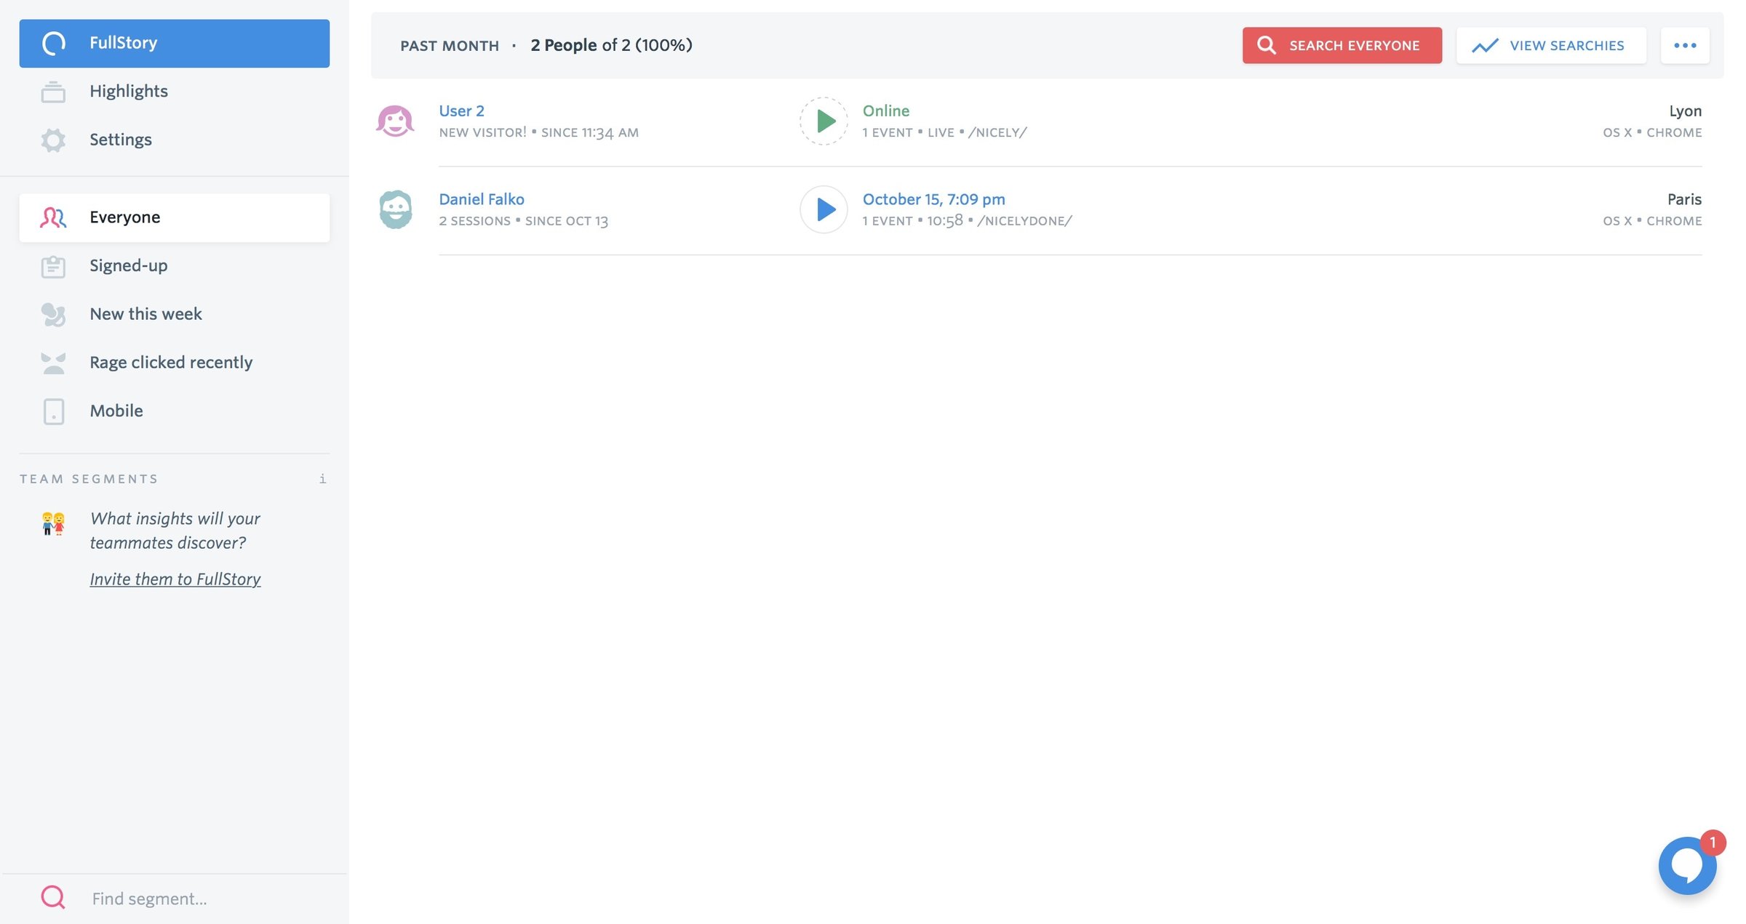The height and width of the screenshot is (924, 1746).
Task: Click the View Searches button
Action: coord(1551,45)
